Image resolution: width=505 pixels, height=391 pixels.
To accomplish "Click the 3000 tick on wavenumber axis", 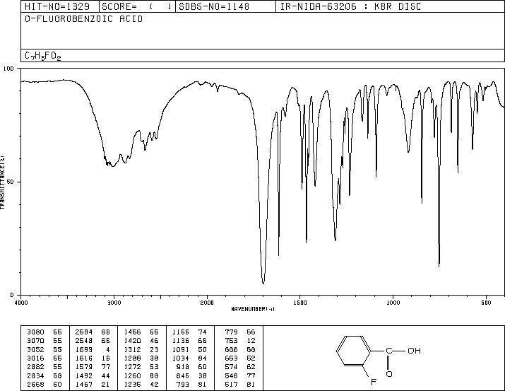I will (114, 303).
